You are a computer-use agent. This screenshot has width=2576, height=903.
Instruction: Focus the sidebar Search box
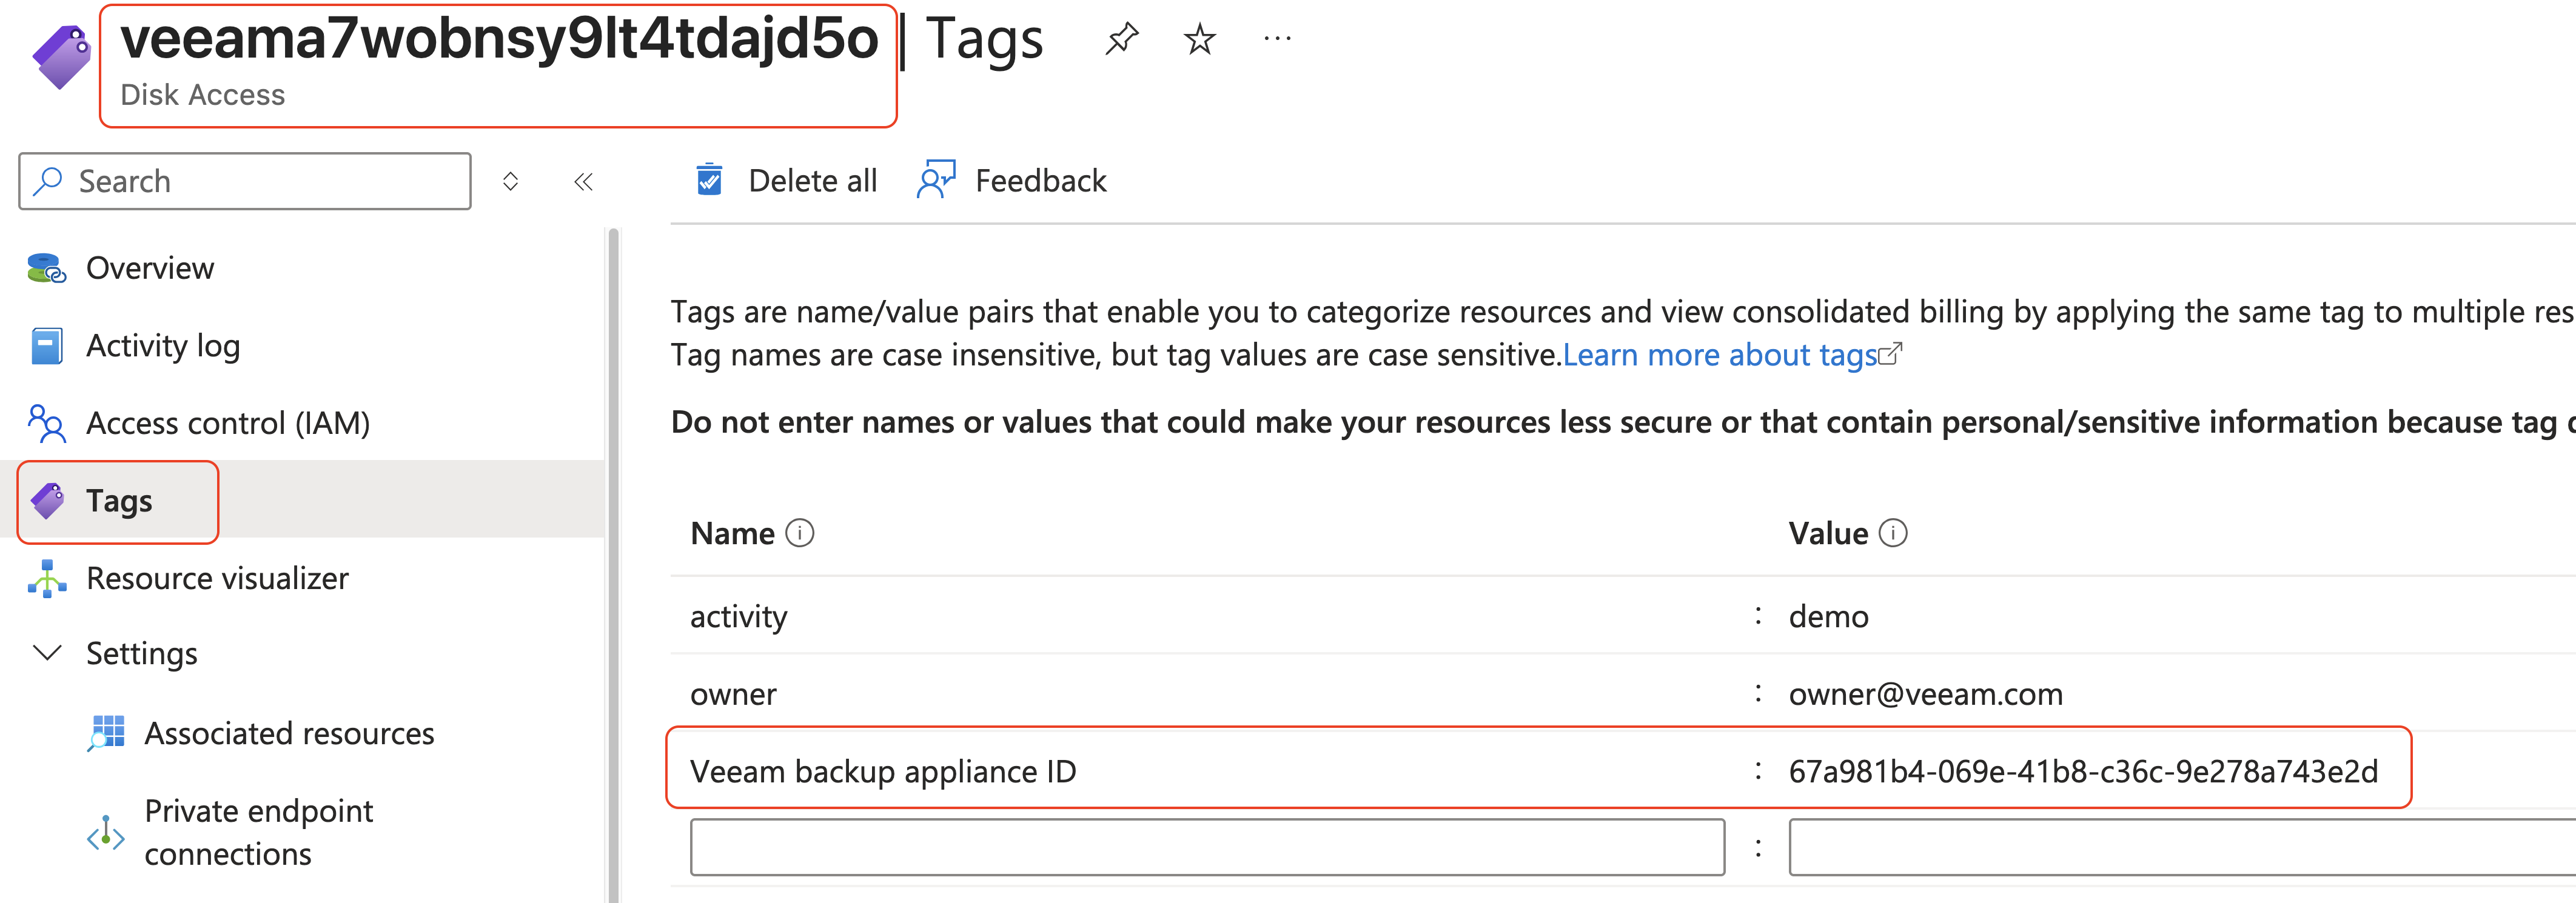pyautogui.click(x=245, y=181)
